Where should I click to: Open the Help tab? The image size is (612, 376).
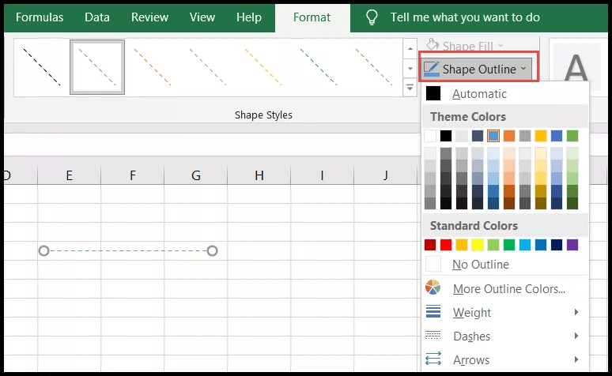248,17
